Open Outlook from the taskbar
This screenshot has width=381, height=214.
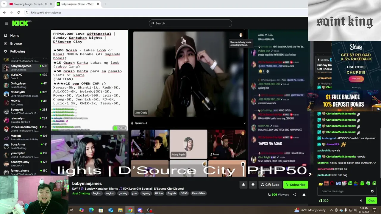tap(111, 210)
